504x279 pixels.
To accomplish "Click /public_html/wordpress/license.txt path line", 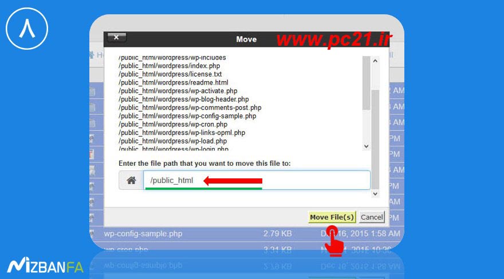I will coord(170,74).
